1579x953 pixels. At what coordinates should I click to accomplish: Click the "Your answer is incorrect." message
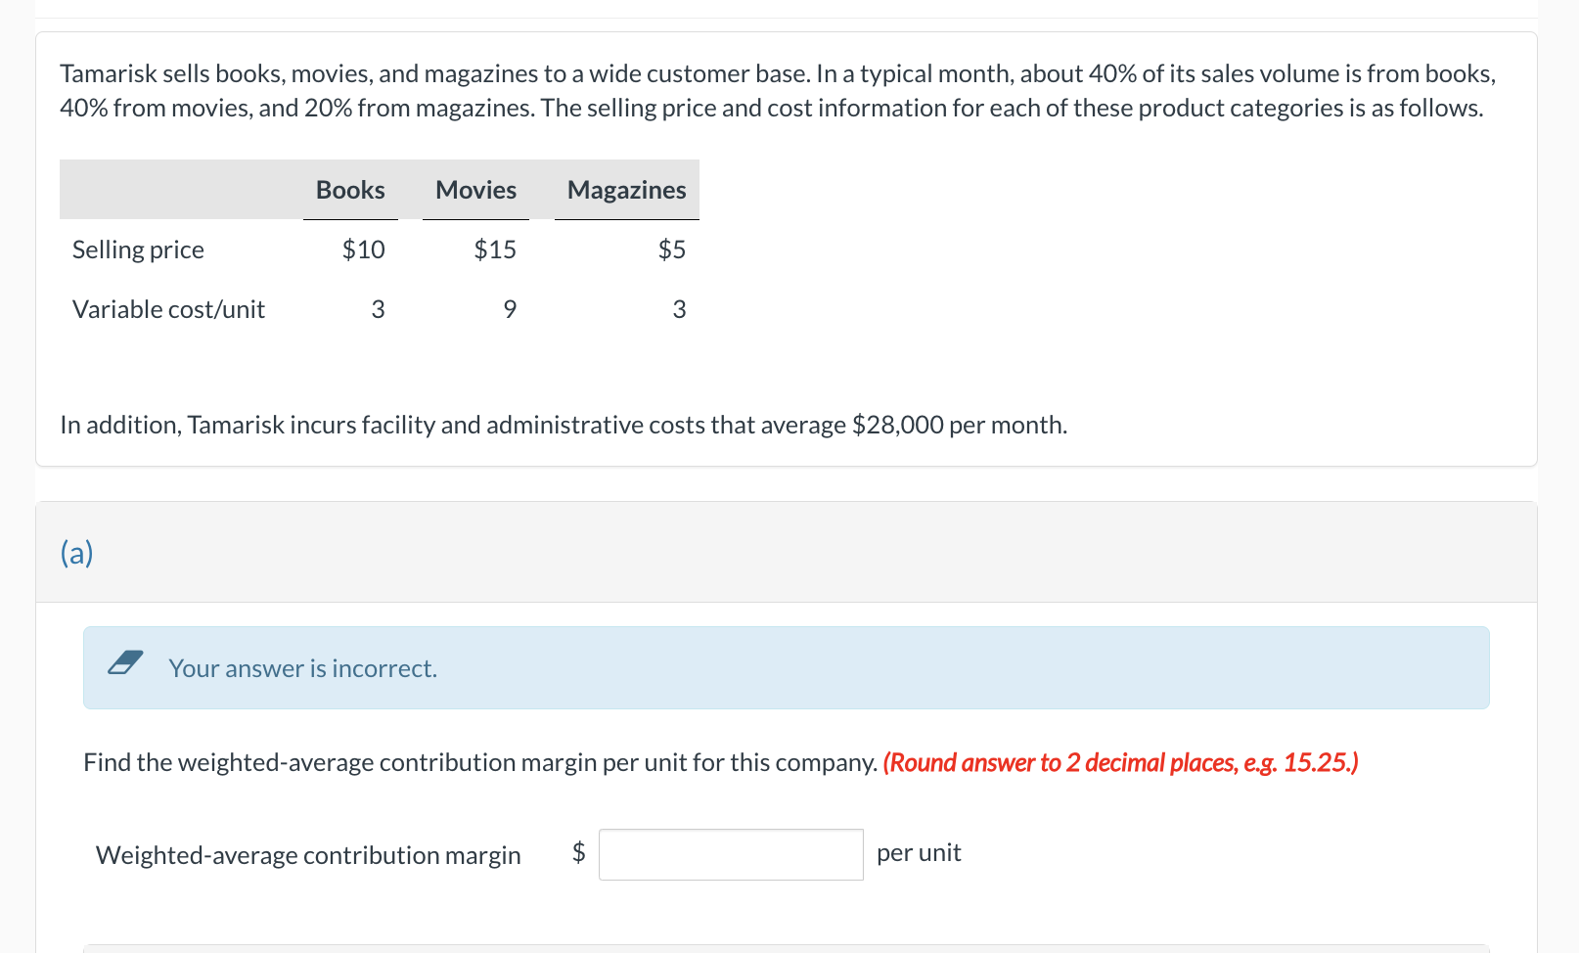click(x=302, y=668)
